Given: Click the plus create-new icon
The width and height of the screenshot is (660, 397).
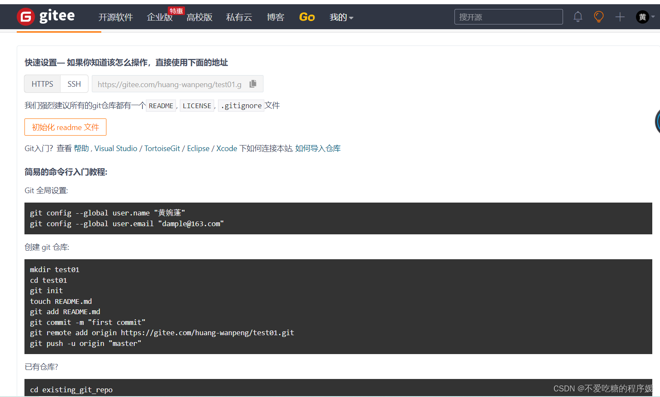Looking at the screenshot, I should click(620, 17).
